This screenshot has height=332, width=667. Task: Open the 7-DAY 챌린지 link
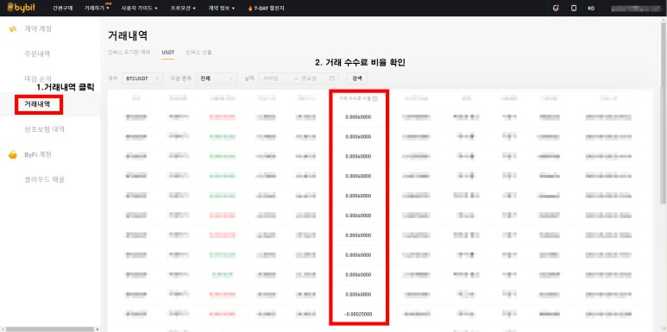(x=269, y=8)
